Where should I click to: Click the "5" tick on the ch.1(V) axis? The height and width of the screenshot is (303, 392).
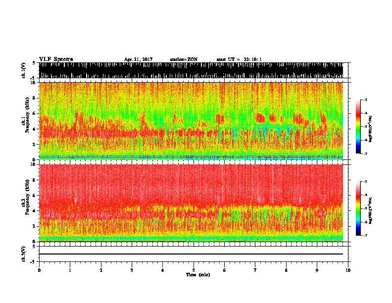pyautogui.click(x=35, y=63)
